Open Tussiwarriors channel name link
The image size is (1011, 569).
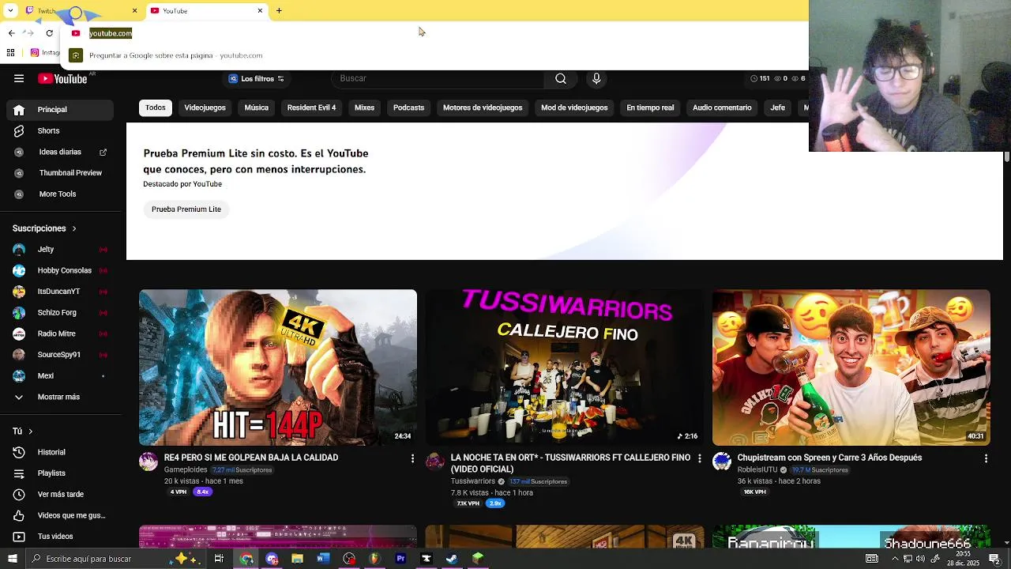point(472,481)
